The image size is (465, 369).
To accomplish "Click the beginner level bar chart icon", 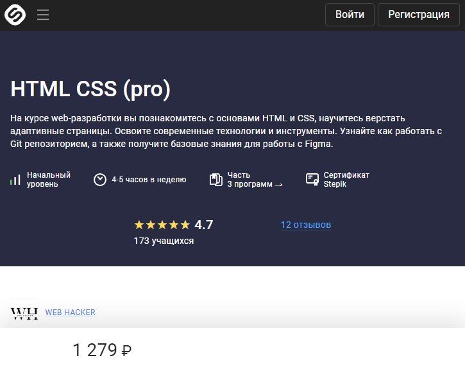I will coord(15,180).
